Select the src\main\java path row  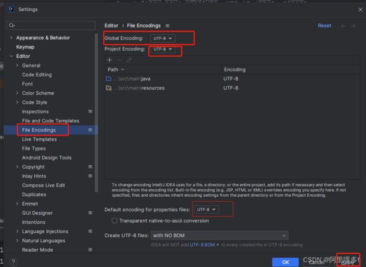tap(233, 79)
